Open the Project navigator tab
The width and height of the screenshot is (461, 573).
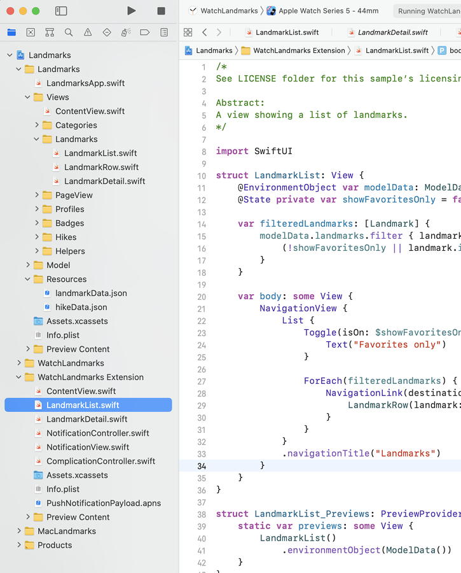pos(11,32)
